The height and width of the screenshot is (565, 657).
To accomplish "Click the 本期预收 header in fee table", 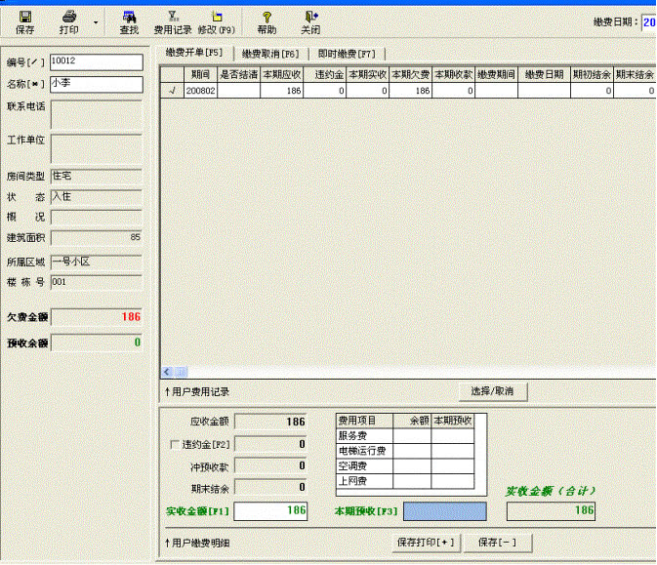I will (453, 421).
